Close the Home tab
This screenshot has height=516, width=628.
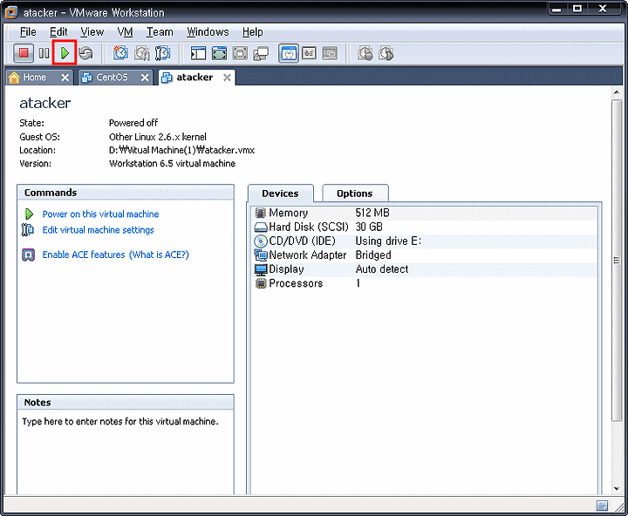click(65, 78)
